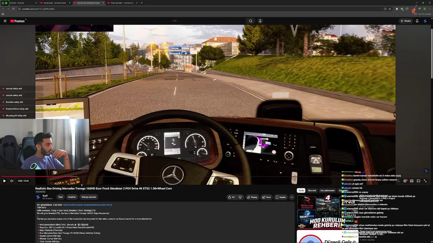Open the account avatar menu
This screenshot has height=243, width=433.
click(x=425, y=21)
